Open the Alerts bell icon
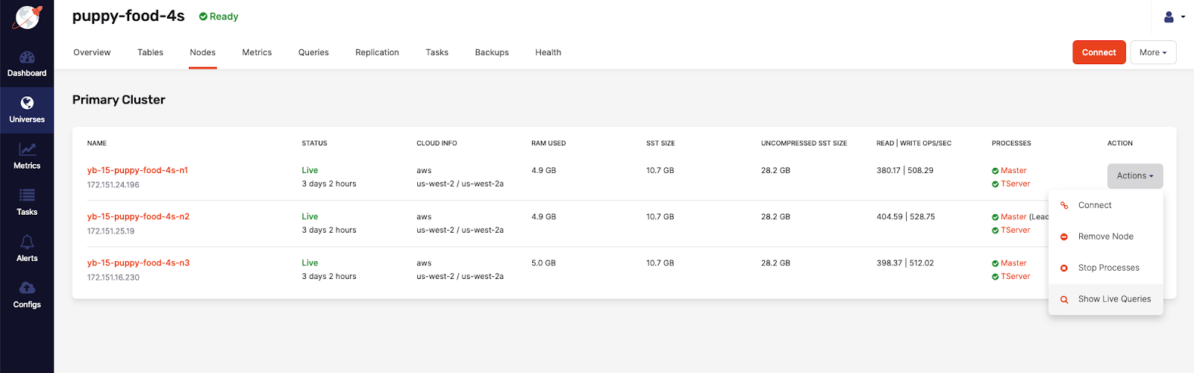 [27, 242]
